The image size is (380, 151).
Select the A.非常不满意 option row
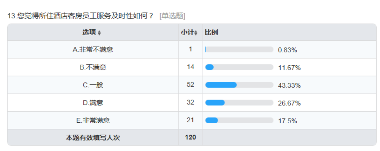pyautogui.click(x=192, y=50)
